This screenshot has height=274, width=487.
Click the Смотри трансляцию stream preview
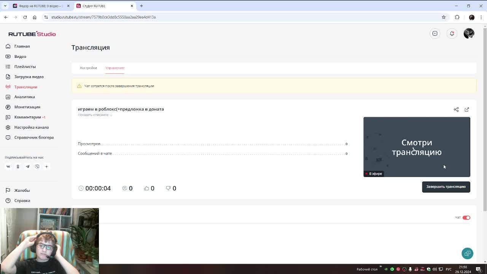[417, 147]
